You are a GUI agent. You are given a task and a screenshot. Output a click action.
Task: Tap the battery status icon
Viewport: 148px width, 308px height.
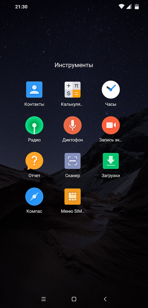(137, 7)
